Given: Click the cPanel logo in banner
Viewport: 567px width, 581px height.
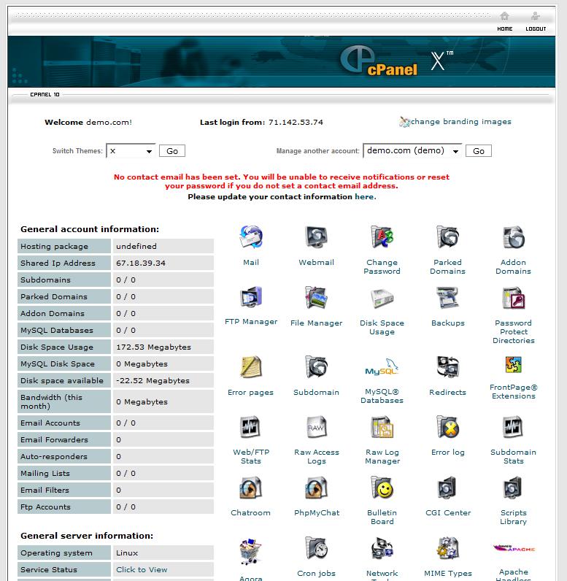Looking at the screenshot, I should (x=379, y=61).
